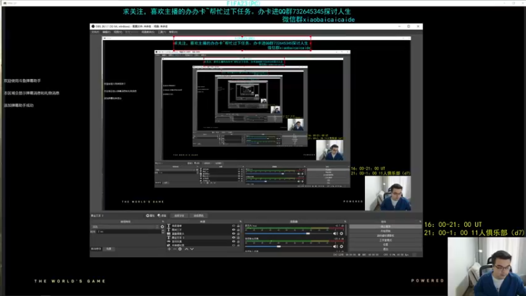Lock the third source in list
Image resolution: width=526 pixels, height=296 pixels.
point(238,234)
